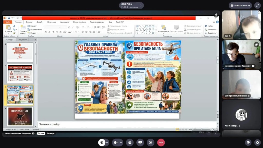The height and width of the screenshot is (148, 263).
Task: Click Восстановить in Slides group
Action: tap(35, 30)
